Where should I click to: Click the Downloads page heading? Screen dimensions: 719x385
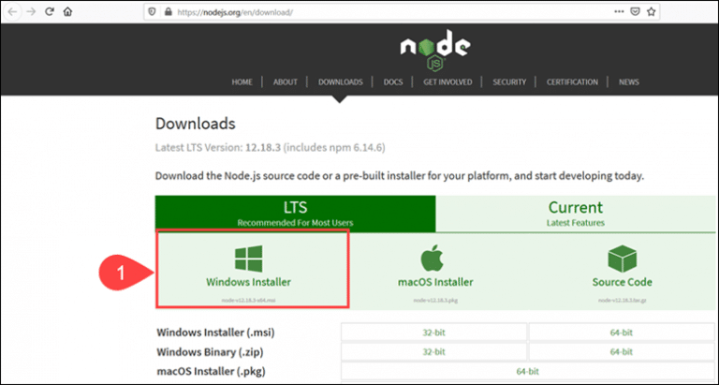196,124
